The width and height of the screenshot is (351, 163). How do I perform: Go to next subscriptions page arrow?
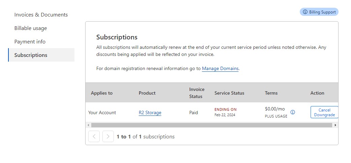pos(108,136)
